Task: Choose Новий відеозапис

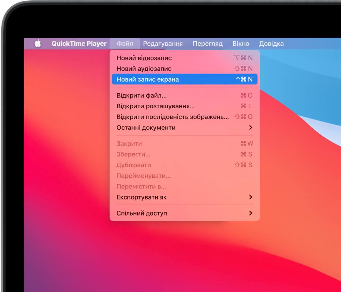Action: (x=185, y=58)
